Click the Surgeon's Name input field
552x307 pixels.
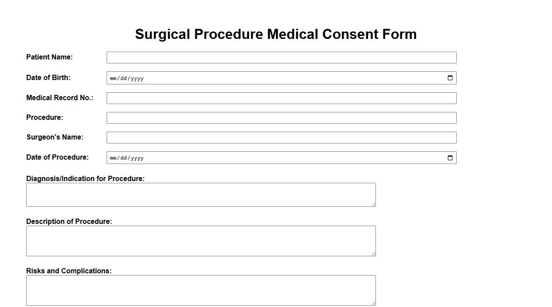(x=281, y=137)
